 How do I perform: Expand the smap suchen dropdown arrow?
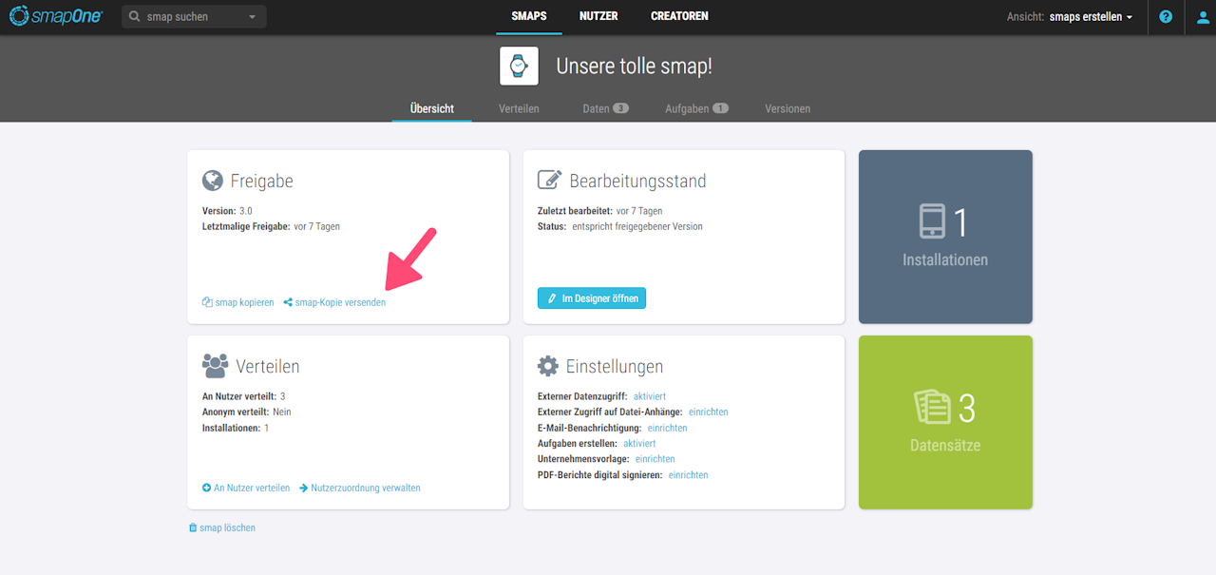(x=252, y=17)
